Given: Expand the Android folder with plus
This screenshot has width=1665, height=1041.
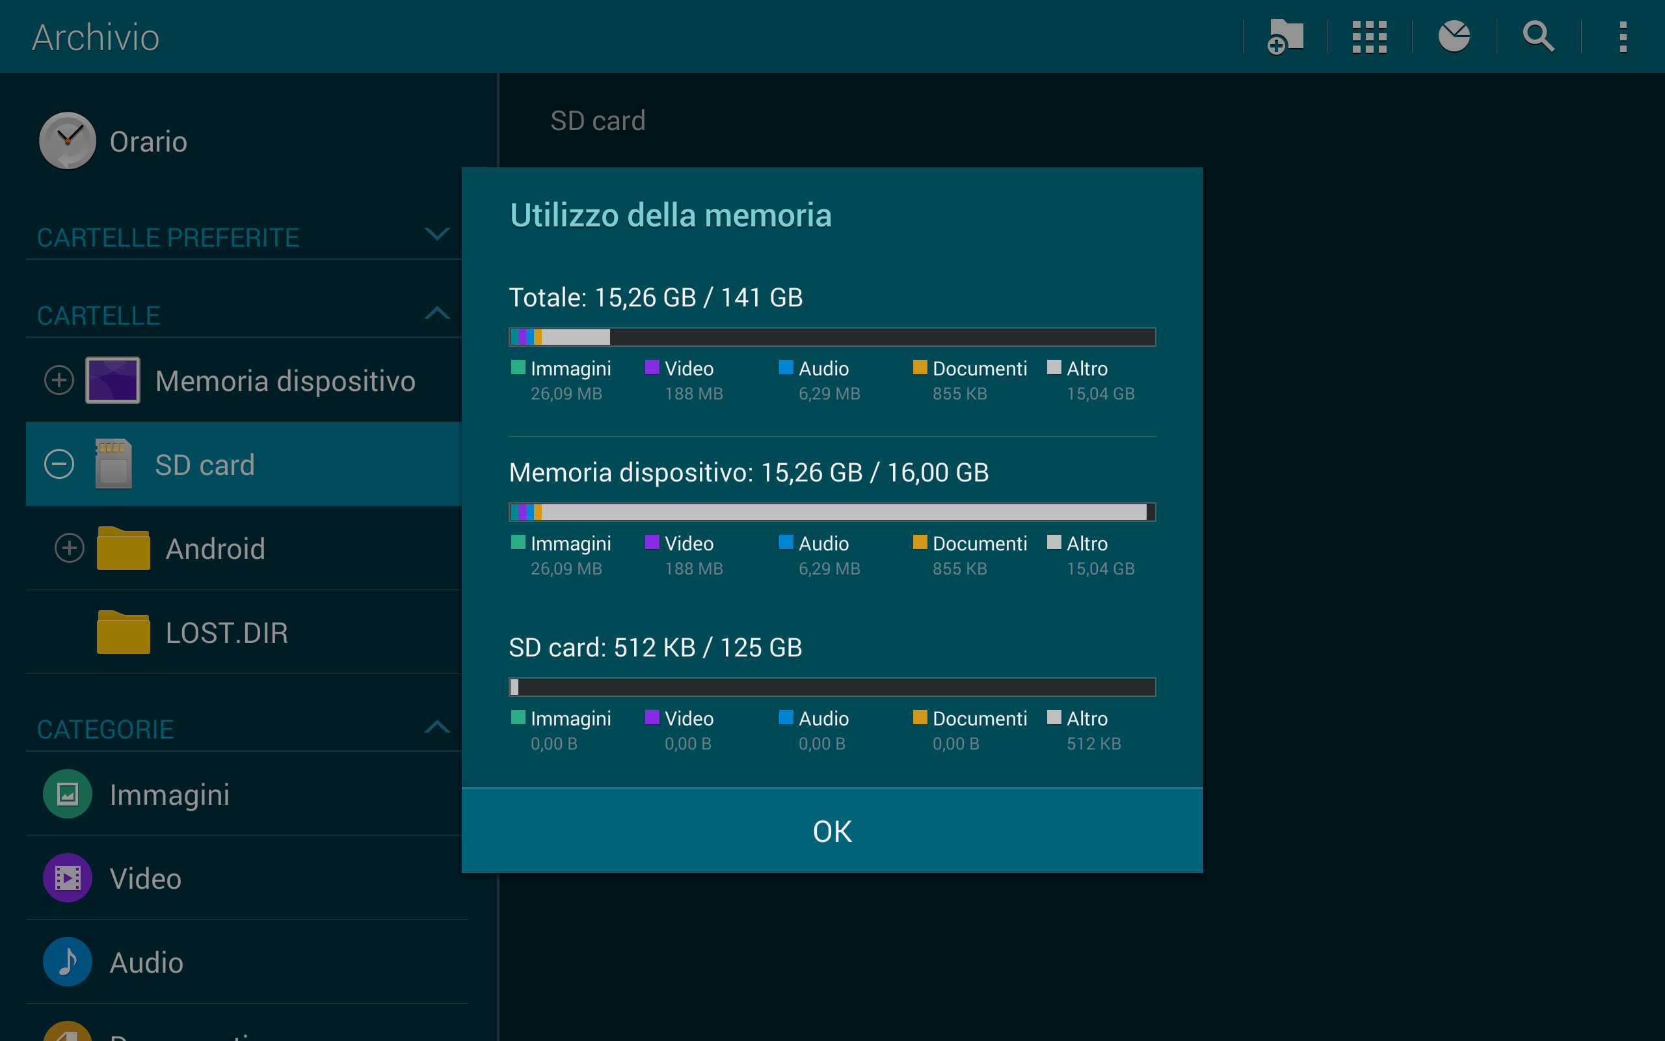Looking at the screenshot, I should coord(70,548).
